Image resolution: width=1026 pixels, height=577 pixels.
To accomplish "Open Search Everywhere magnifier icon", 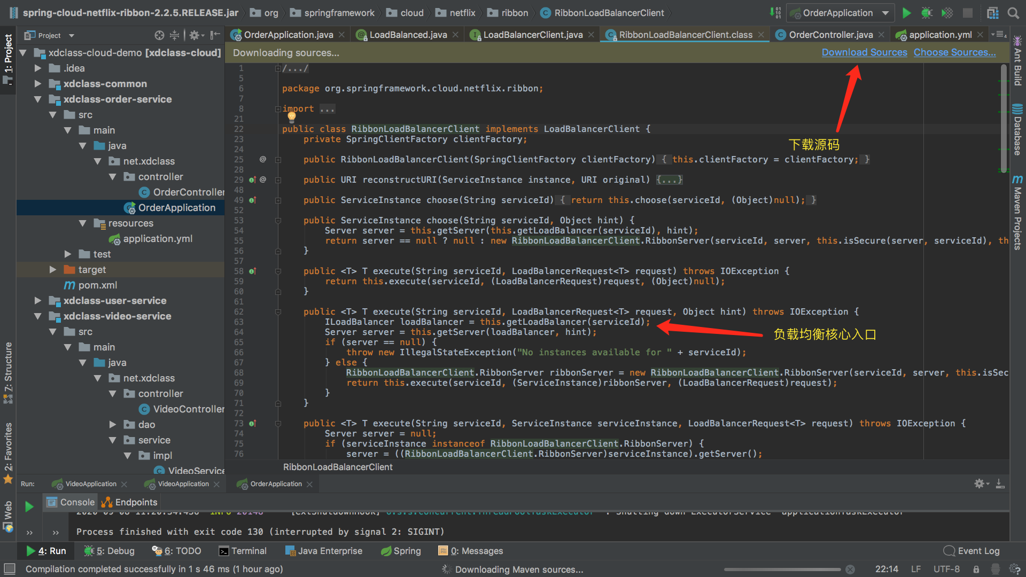I will 1013,13.
